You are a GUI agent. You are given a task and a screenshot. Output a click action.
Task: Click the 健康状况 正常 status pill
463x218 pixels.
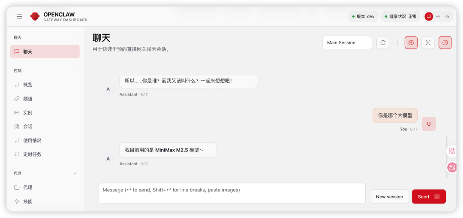point(401,17)
